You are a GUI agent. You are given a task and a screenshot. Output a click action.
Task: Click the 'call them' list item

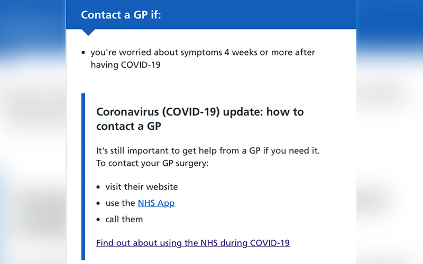click(x=124, y=219)
